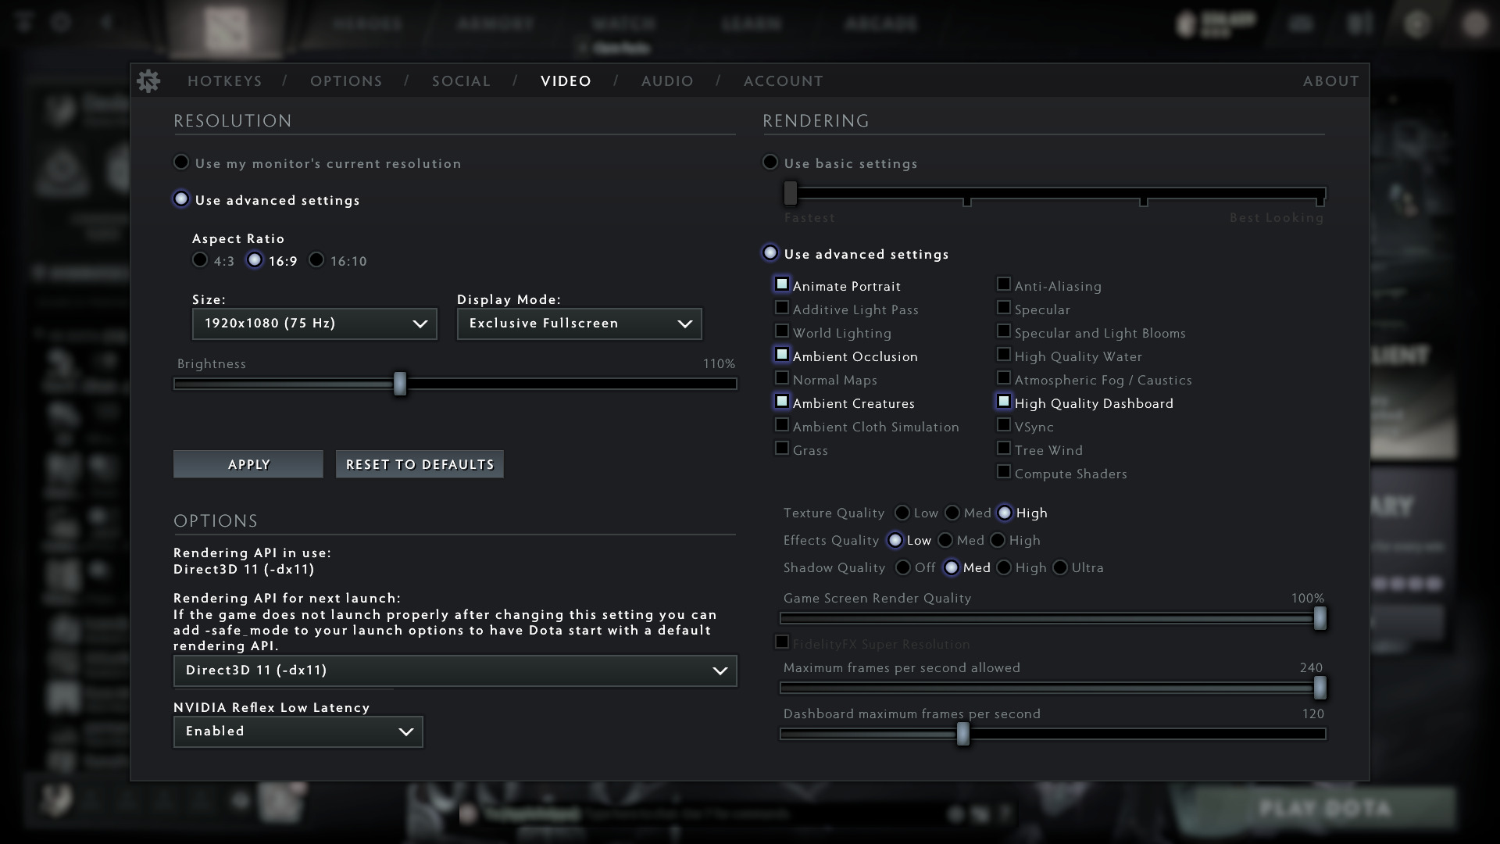Image resolution: width=1500 pixels, height=844 pixels.
Task: Click Reset to Defaults
Action: (x=420, y=464)
